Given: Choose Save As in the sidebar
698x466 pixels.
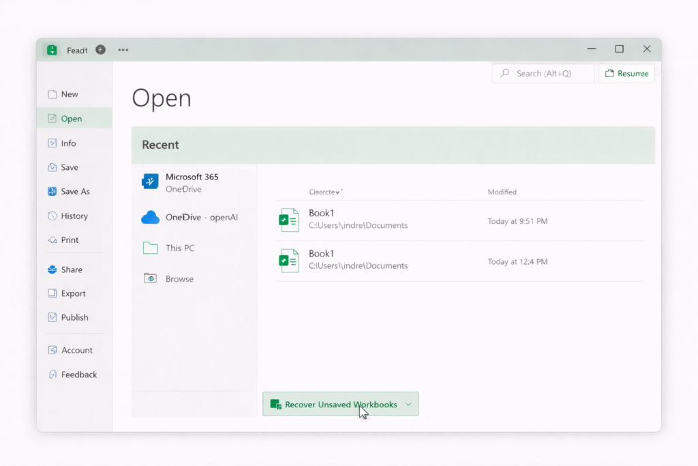Looking at the screenshot, I should [74, 191].
